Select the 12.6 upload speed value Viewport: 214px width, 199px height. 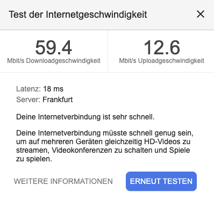click(162, 47)
